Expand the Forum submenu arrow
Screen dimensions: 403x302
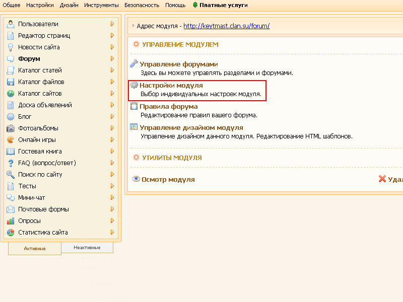(x=112, y=59)
